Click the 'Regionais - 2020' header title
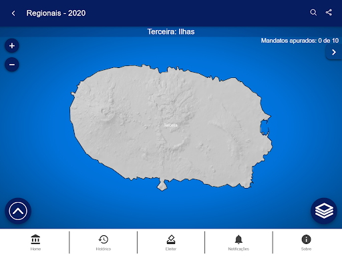This screenshot has height=256, width=342. (x=56, y=13)
